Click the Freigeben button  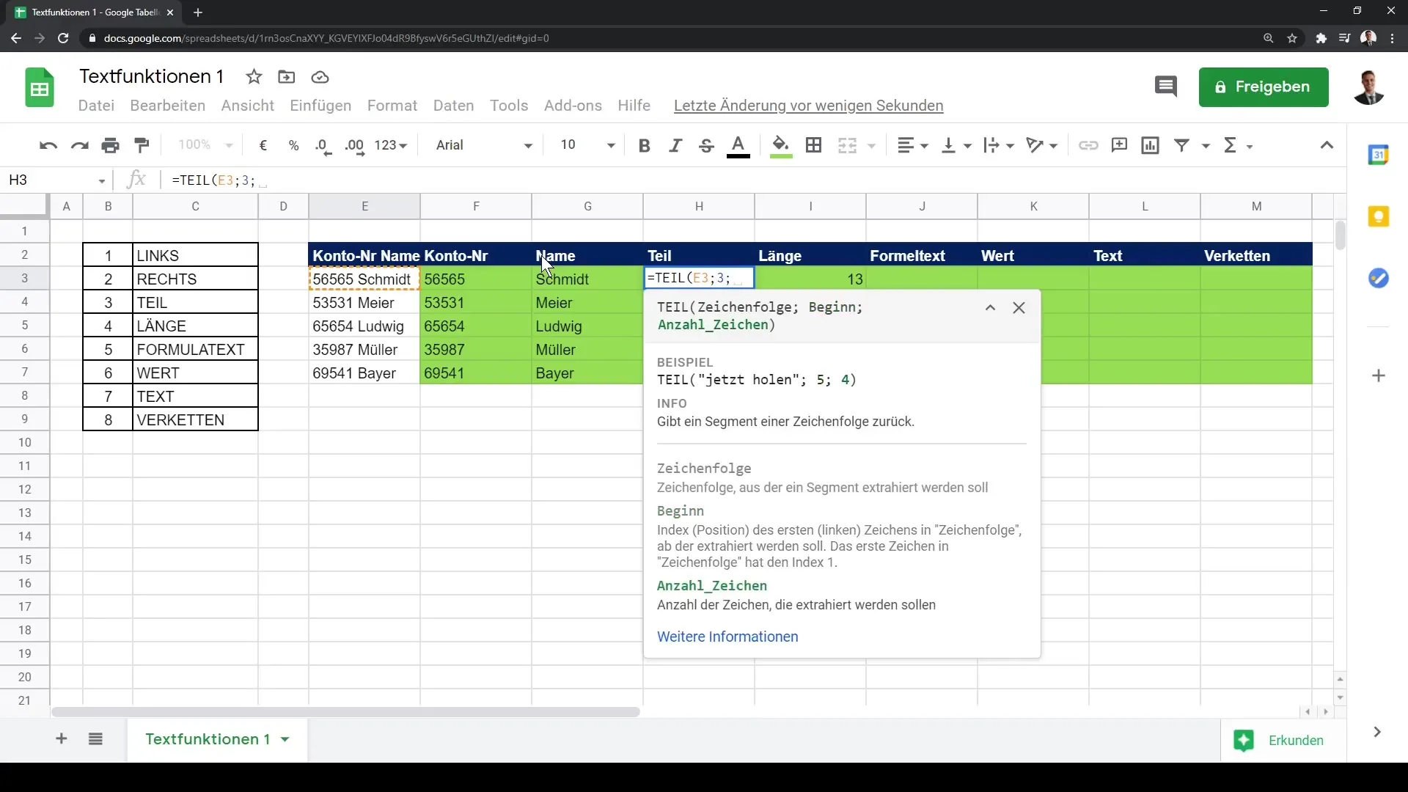pyautogui.click(x=1264, y=87)
